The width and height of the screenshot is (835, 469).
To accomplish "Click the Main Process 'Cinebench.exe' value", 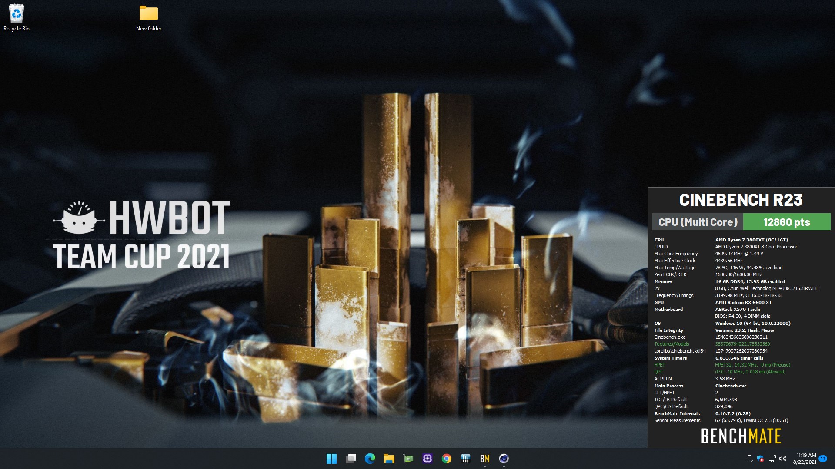I will [x=731, y=386].
